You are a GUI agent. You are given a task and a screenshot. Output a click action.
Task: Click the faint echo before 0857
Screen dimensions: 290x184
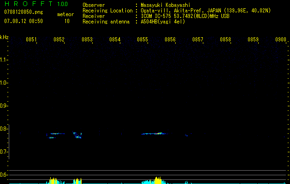point(186,135)
